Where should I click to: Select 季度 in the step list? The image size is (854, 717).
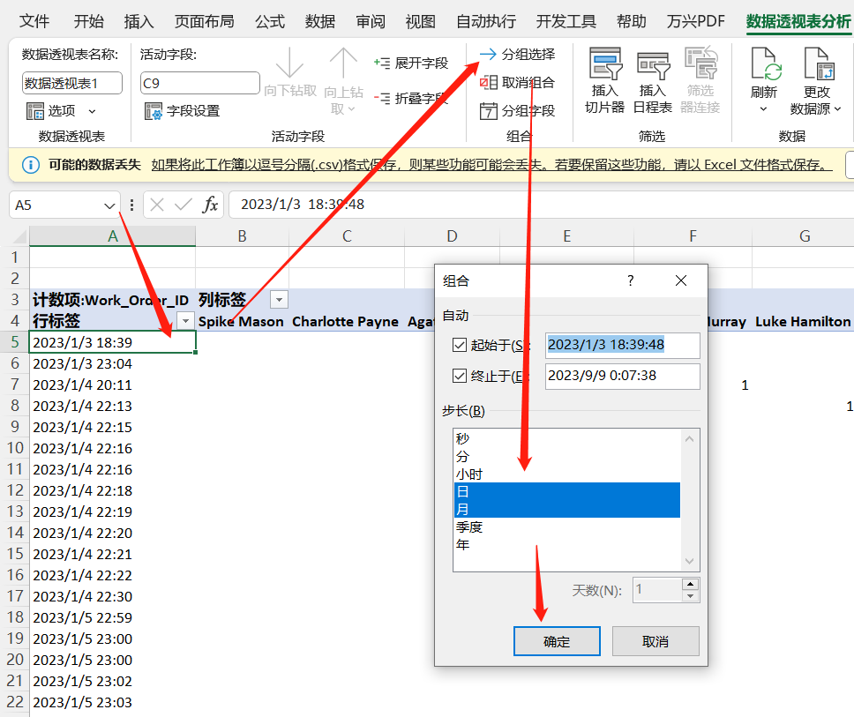[x=469, y=527]
